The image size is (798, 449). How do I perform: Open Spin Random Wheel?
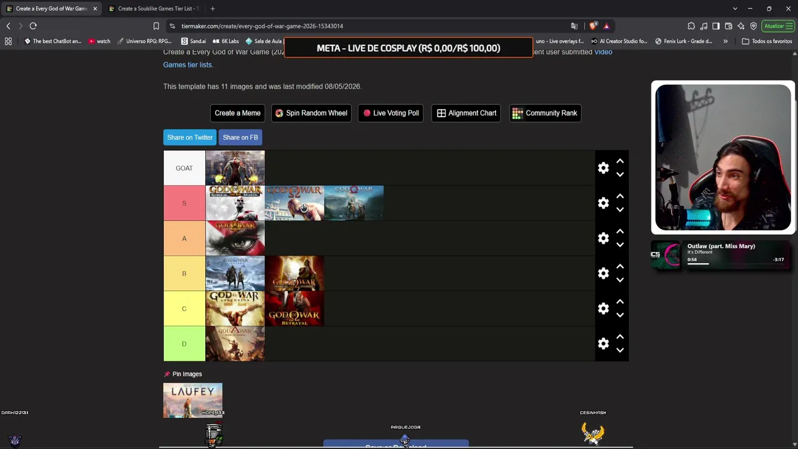(311, 113)
